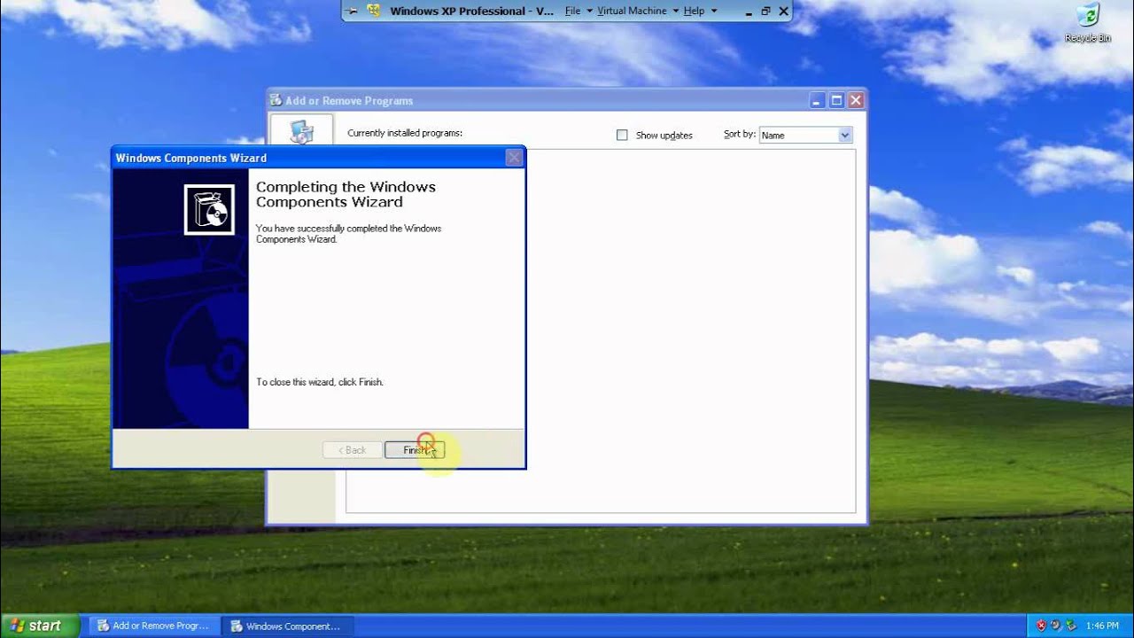This screenshot has width=1134, height=638.
Task: Click the Add or Remove Programs title icon
Action: [276, 100]
